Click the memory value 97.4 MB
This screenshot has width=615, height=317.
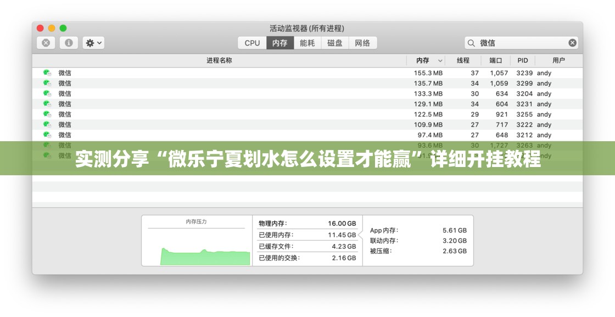[x=430, y=135]
